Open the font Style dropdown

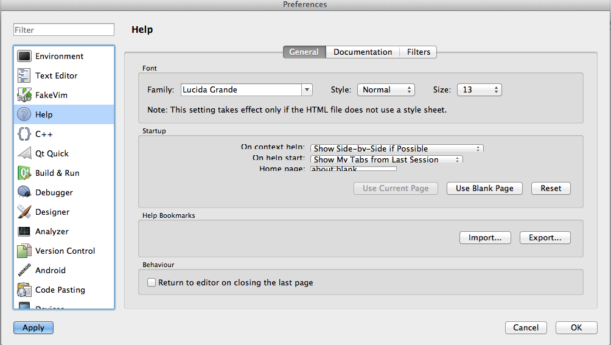(x=385, y=90)
